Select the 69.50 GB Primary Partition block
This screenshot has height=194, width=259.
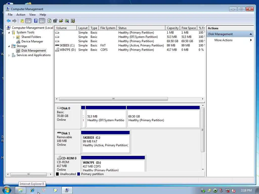click(x=163, y=117)
